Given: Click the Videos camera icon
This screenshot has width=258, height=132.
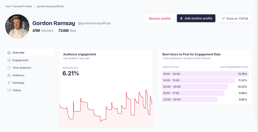Looking at the screenshot, I should pos(9,90).
